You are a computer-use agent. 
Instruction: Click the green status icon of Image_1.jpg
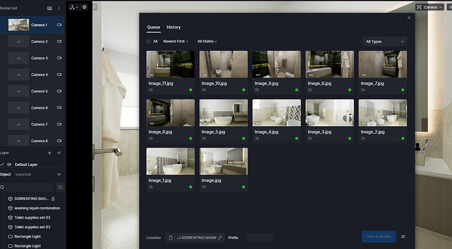point(191,187)
